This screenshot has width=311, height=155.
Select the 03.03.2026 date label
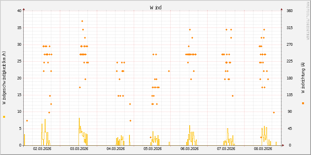pyautogui.click(x=79, y=148)
